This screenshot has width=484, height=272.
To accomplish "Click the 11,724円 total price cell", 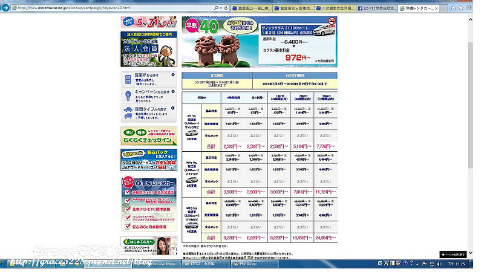I will 325,192.
